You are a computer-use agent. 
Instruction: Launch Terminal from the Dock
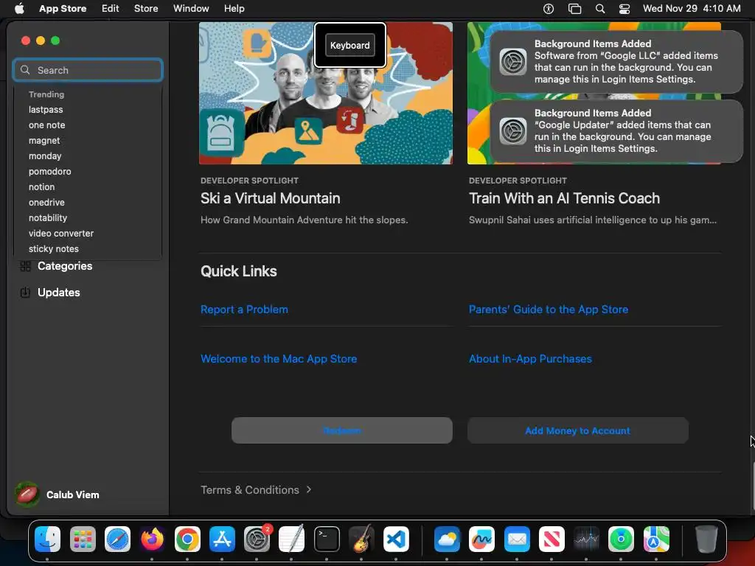coord(327,539)
